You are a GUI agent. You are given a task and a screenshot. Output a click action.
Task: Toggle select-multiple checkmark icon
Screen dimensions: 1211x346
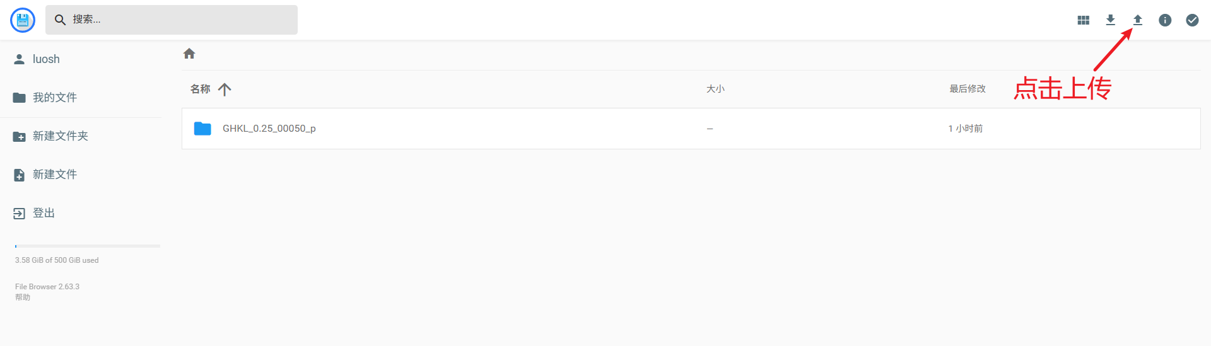tap(1192, 20)
